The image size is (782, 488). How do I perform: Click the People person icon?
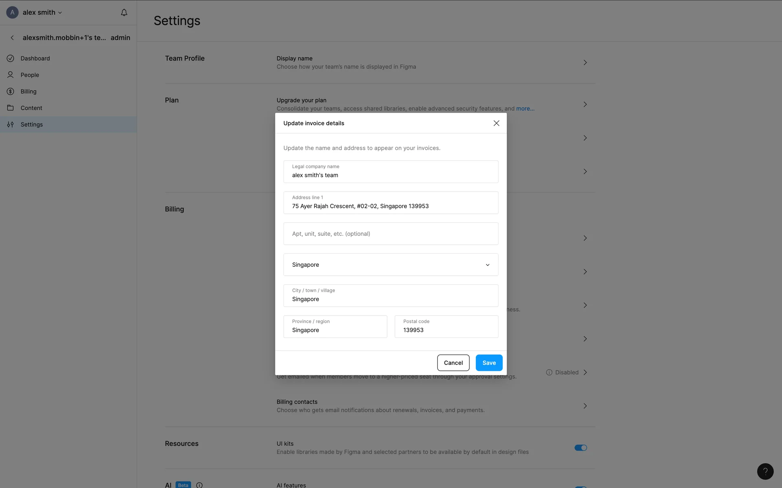[x=11, y=75]
